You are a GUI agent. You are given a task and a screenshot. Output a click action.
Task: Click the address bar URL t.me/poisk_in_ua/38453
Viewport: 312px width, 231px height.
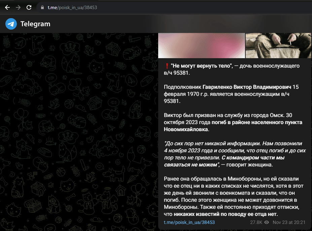click(x=72, y=7)
